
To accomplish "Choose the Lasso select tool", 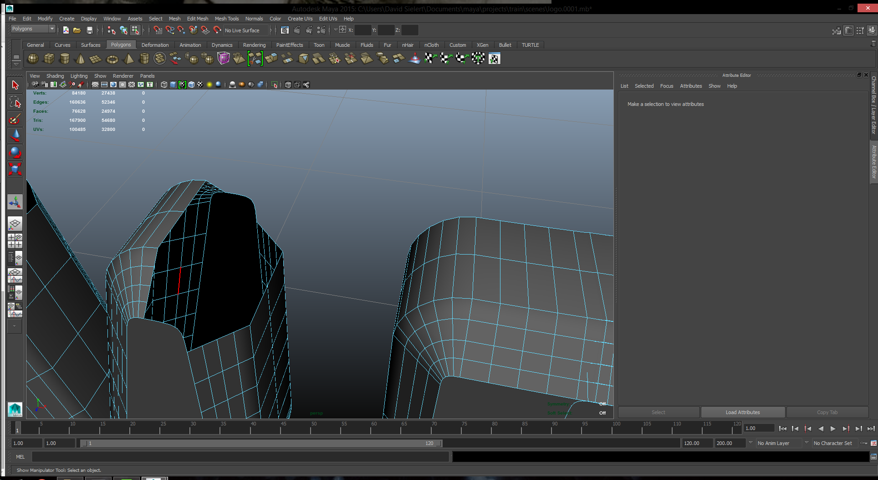I will [x=15, y=102].
